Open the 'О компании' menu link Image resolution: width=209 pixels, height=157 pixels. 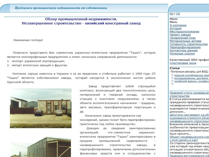pos(178,25)
